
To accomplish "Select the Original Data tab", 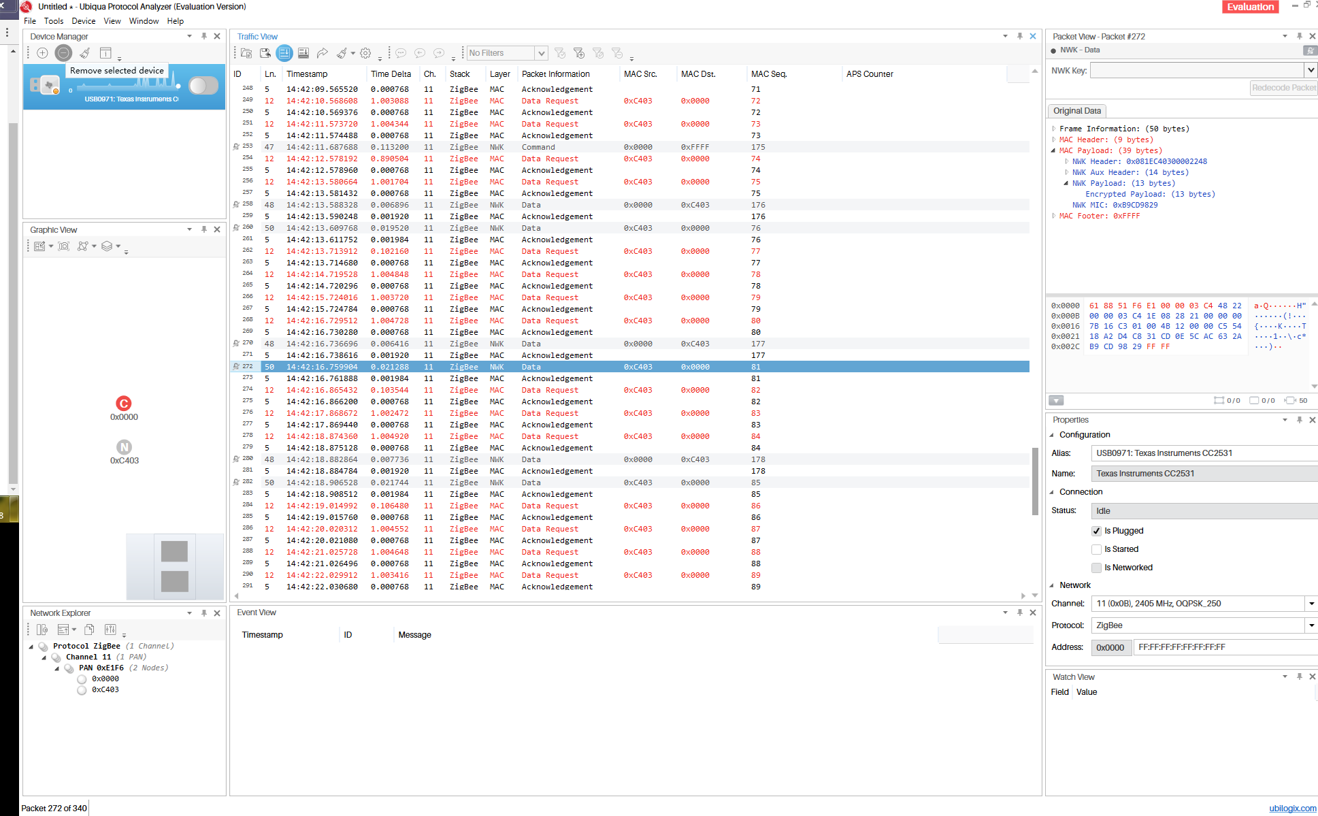I will click(x=1076, y=110).
